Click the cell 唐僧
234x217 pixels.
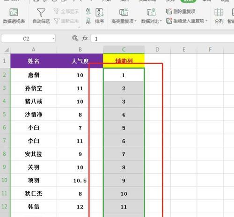pos(34,75)
